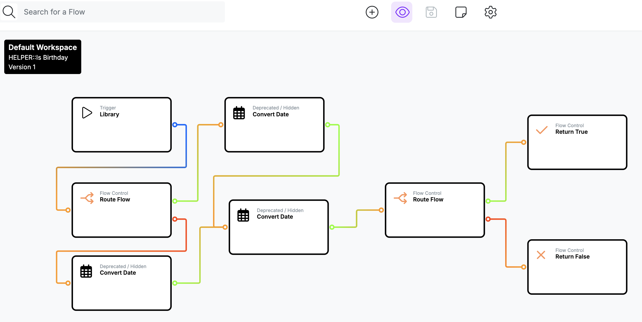
Task: Click the red output port of right Route Flow
Action: (x=488, y=219)
